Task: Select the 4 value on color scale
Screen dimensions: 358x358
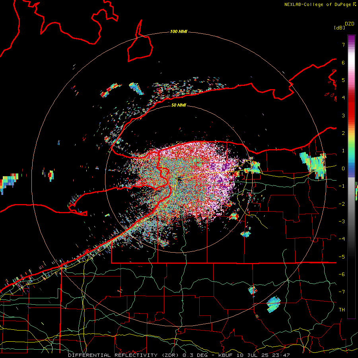Action: tap(343, 98)
